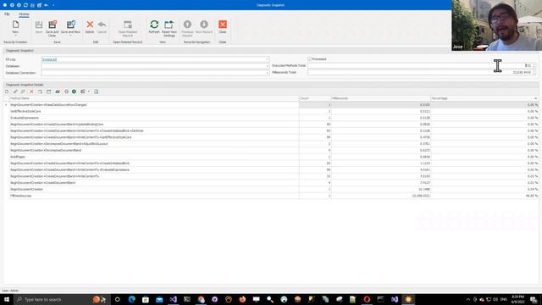Expand the arrow under Save and New
The image size is (542, 305).
70,36
